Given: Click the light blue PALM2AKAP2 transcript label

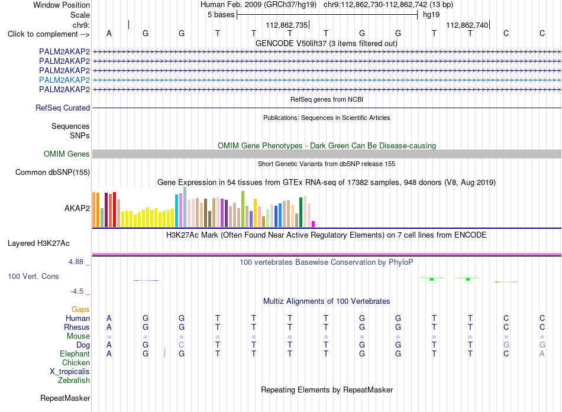Looking at the screenshot, I should [64, 80].
